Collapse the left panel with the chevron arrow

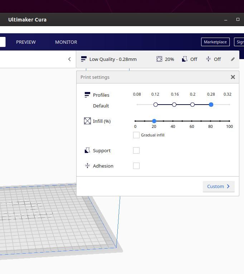coord(69,59)
